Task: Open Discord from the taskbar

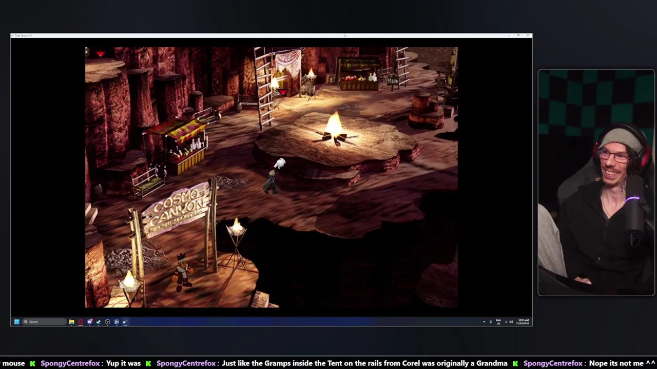Action: pos(90,322)
